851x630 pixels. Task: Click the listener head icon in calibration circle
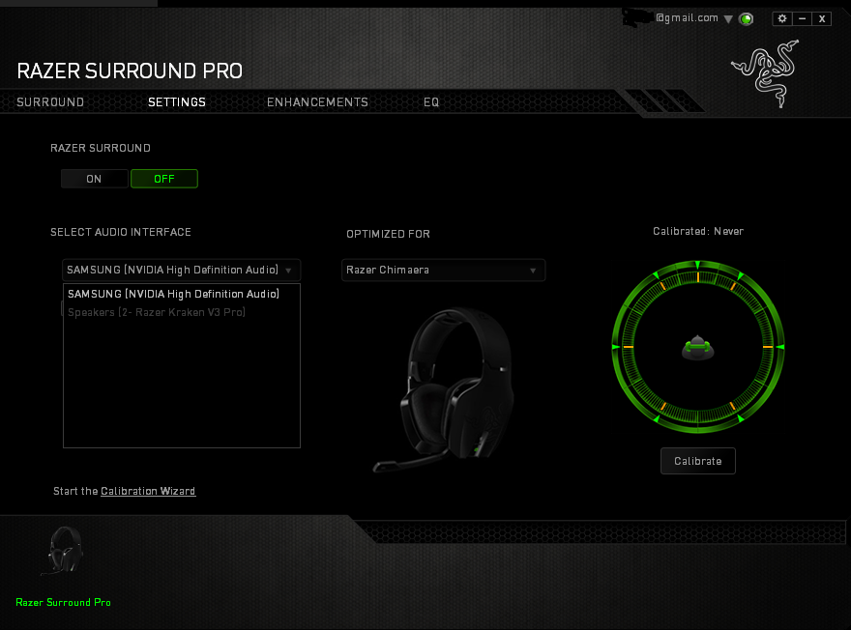(x=698, y=348)
